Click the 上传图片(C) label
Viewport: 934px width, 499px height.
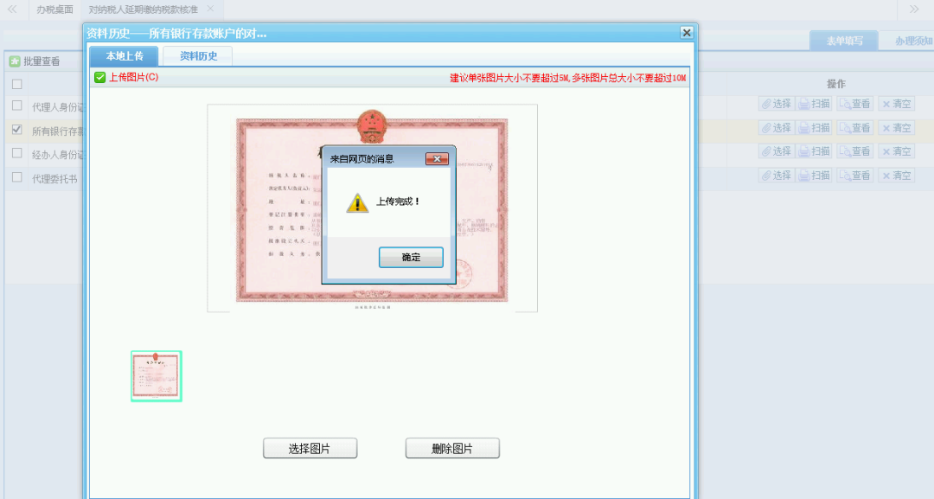(x=133, y=78)
